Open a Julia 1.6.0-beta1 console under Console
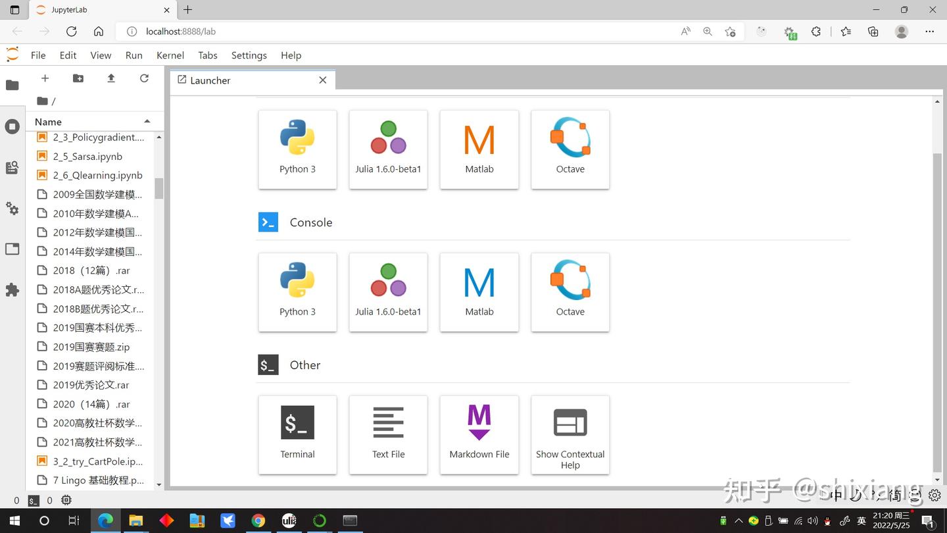947x533 pixels. pos(388,292)
